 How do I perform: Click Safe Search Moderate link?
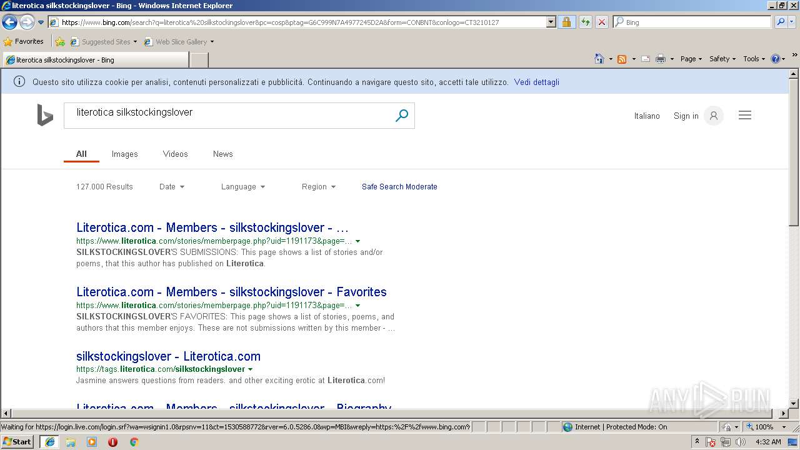coord(399,186)
